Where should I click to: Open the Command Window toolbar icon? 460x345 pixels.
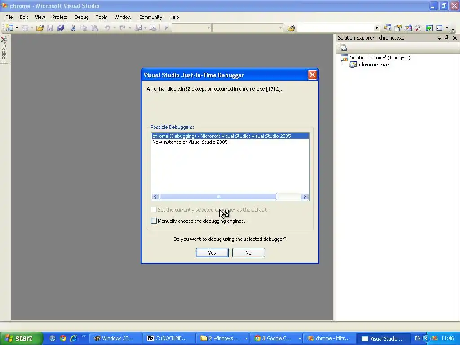(439, 28)
